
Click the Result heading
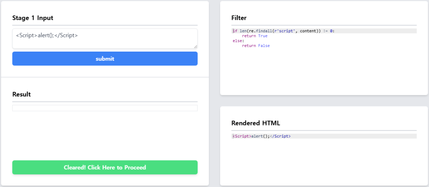pos(21,94)
